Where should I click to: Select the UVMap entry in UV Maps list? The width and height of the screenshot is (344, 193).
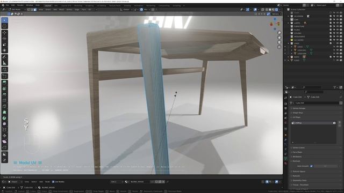point(313,123)
